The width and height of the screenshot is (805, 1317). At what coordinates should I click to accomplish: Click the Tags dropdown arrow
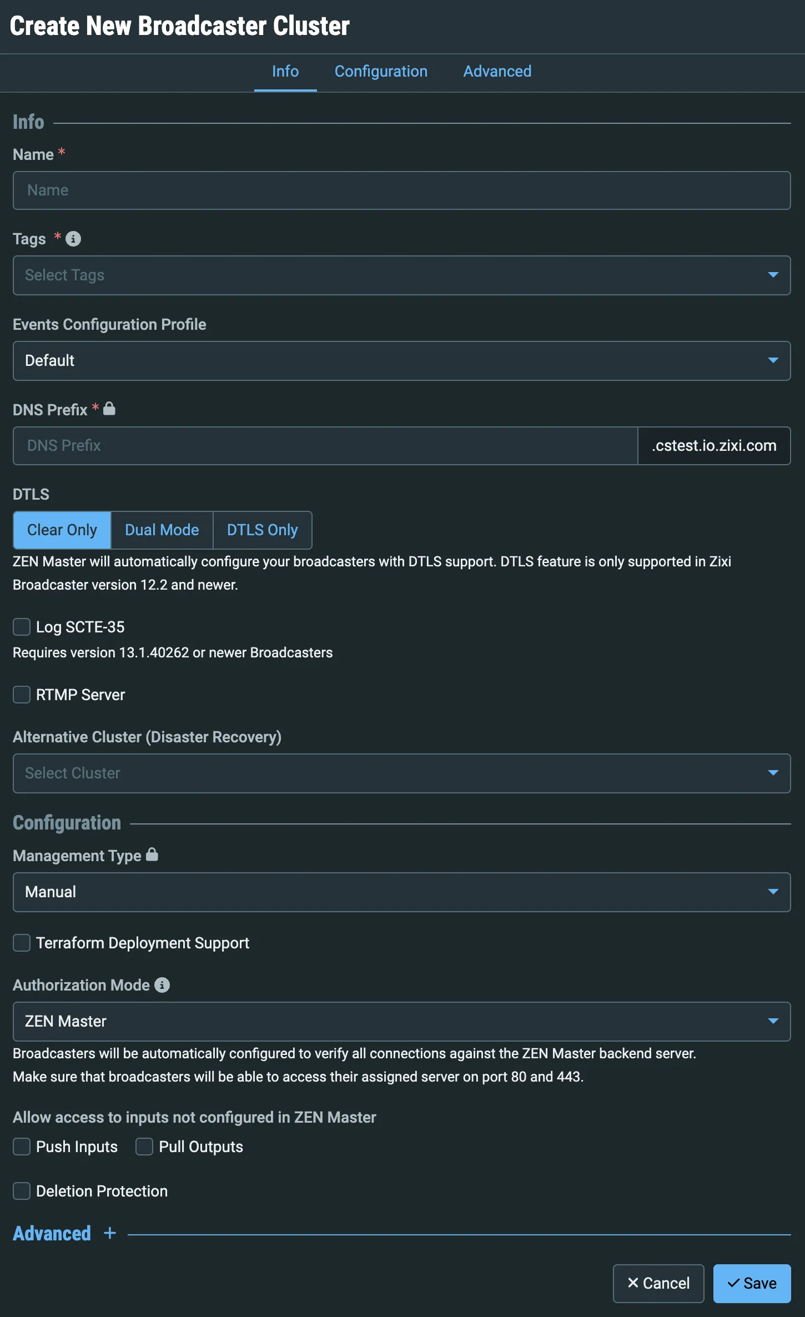click(773, 275)
